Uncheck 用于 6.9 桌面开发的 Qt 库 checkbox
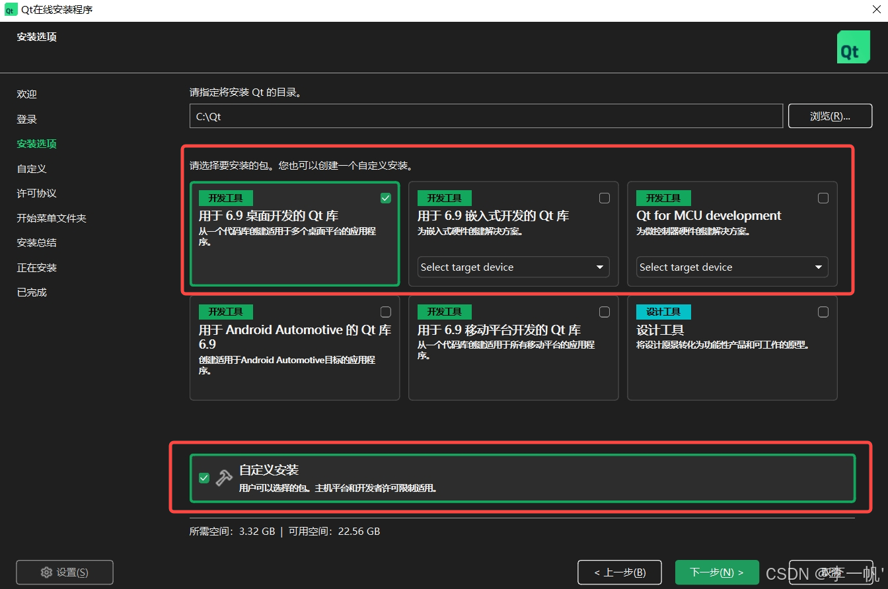 pyautogui.click(x=386, y=198)
